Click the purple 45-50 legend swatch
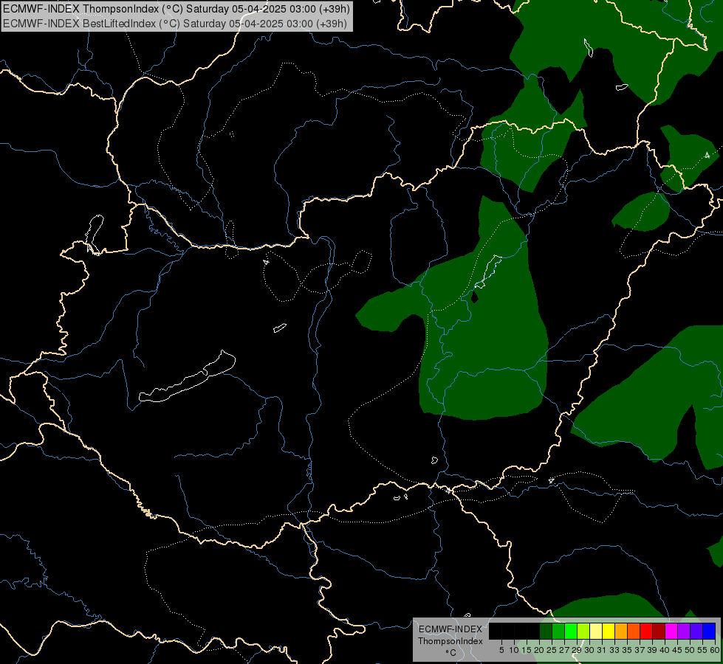The image size is (723, 664). point(684,631)
